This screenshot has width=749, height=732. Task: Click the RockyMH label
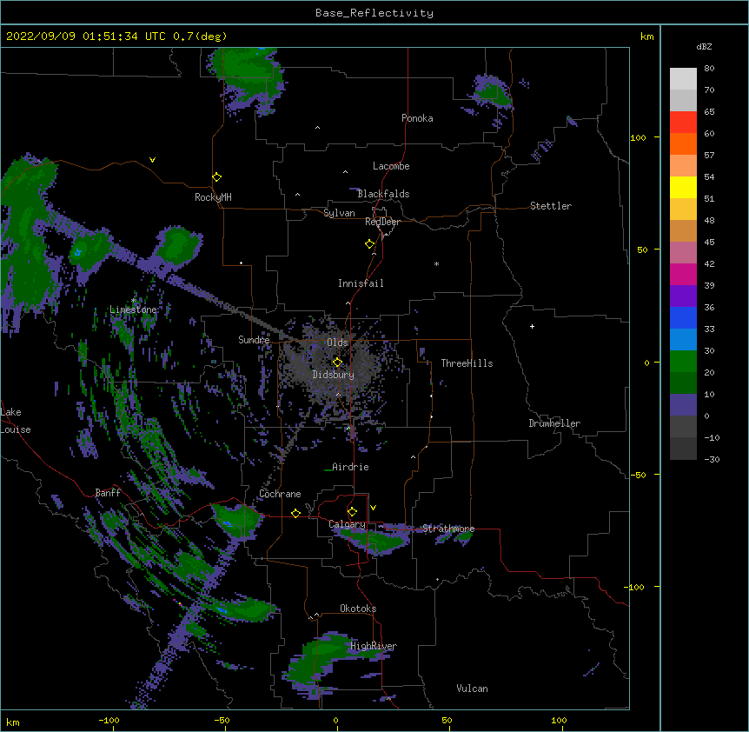(213, 197)
